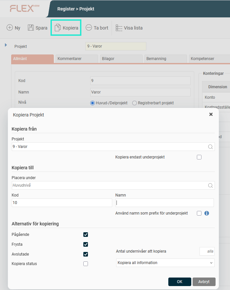Close the Kopiera Projekt dialog
The width and height of the screenshot is (230, 290).
211,114
